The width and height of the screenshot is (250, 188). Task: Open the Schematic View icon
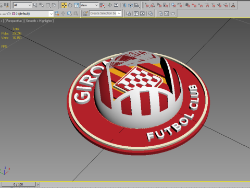tap(142, 14)
